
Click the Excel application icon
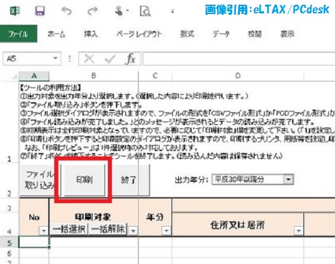click(x=15, y=11)
